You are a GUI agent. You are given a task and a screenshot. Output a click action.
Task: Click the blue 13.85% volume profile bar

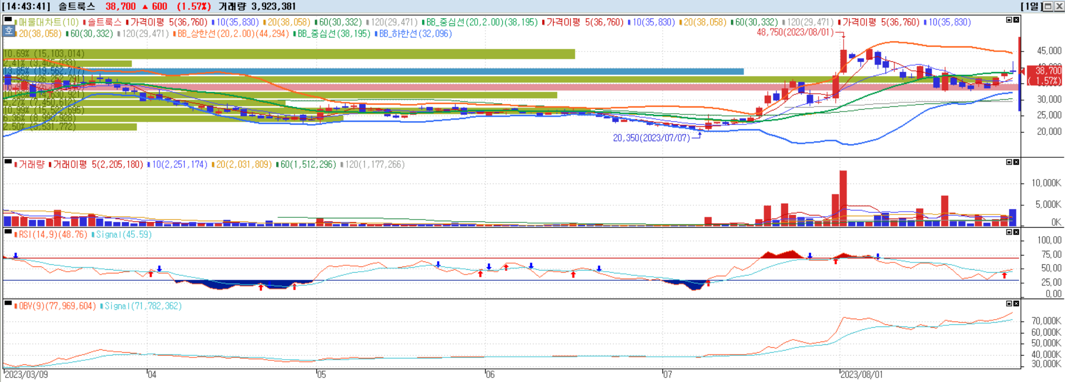click(x=373, y=71)
